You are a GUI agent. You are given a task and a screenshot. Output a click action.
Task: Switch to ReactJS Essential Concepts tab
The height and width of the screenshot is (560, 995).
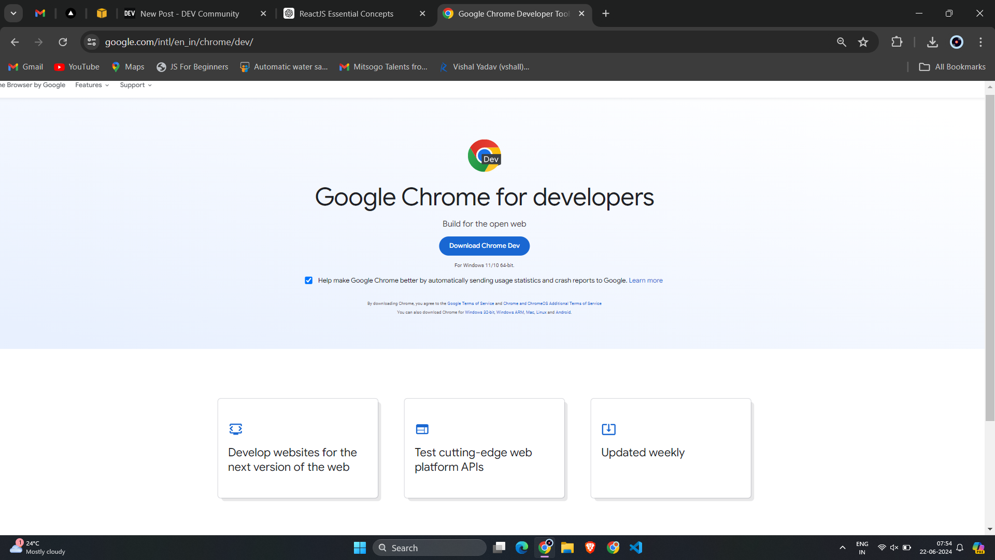pos(347,13)
